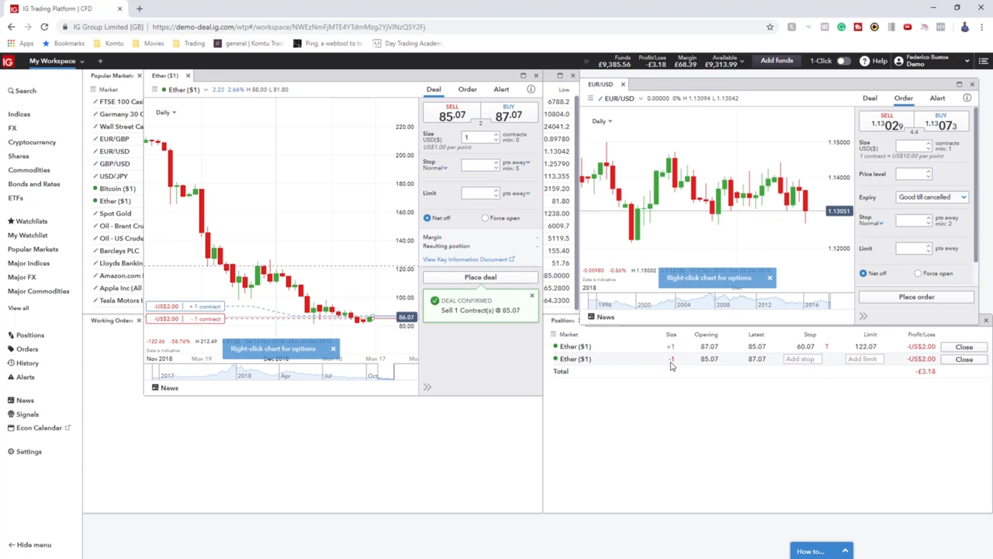The width and height of the screenshot is (993, 559).
Task: Open the Search tool in sidebar
Action: pyautogui.click(x=22, y=91)
